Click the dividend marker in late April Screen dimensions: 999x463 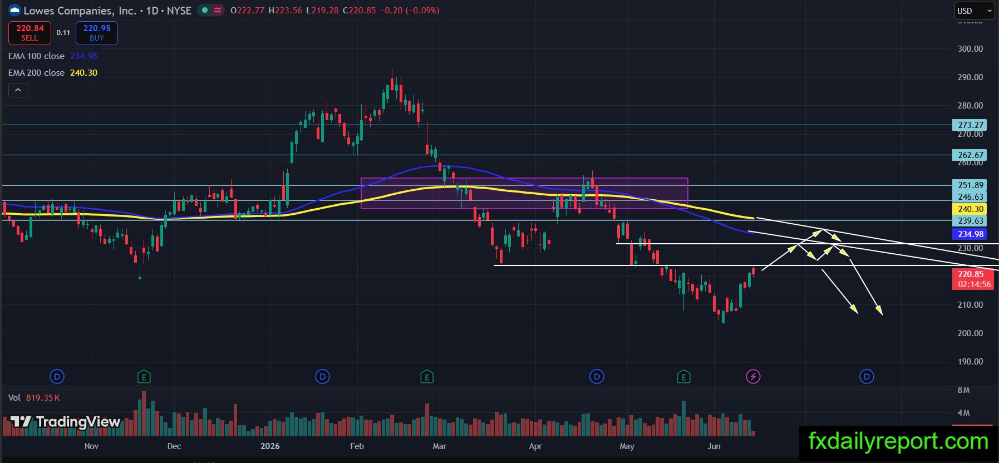597,377
